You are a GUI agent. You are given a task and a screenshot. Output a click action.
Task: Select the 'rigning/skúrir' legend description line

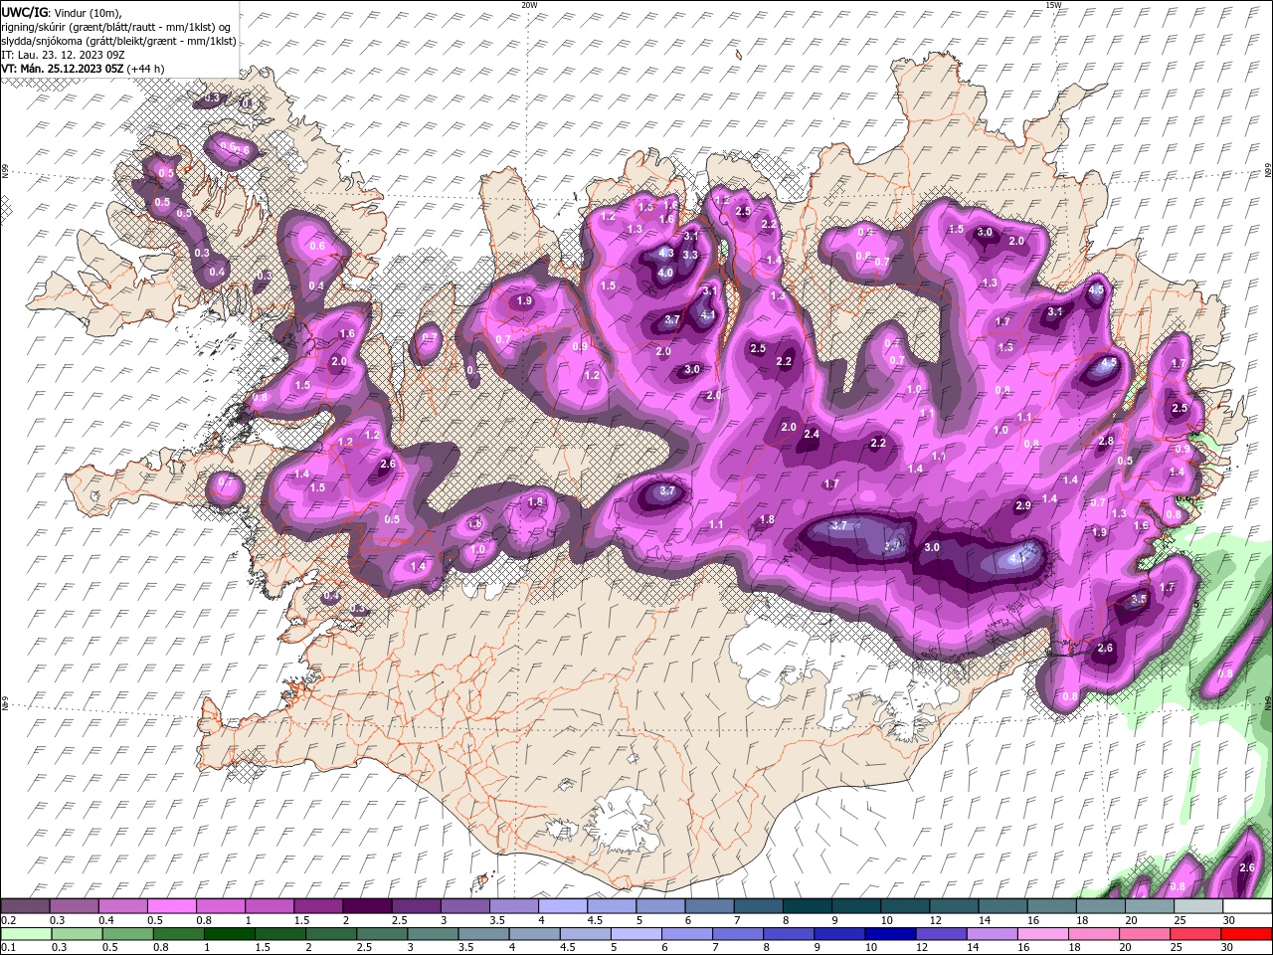pyautogui.click(x=116, y=27)
